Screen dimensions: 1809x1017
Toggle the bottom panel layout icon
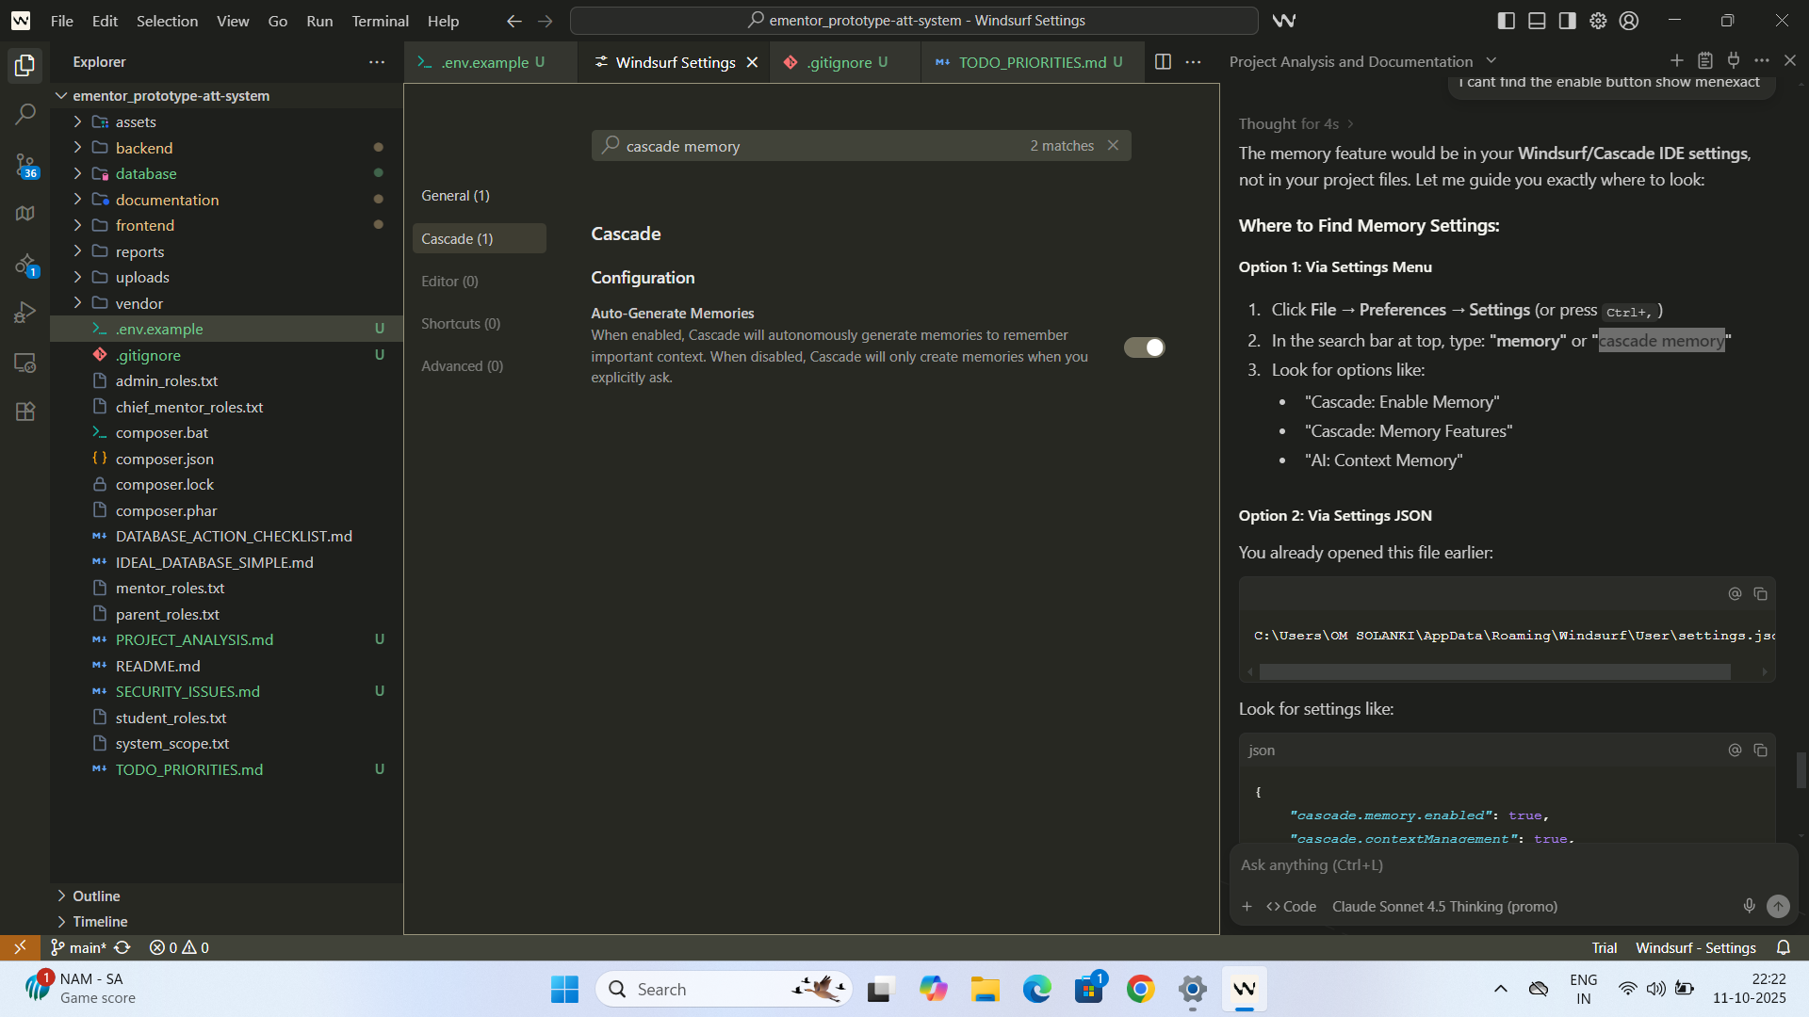click(x=1537, y=20)
